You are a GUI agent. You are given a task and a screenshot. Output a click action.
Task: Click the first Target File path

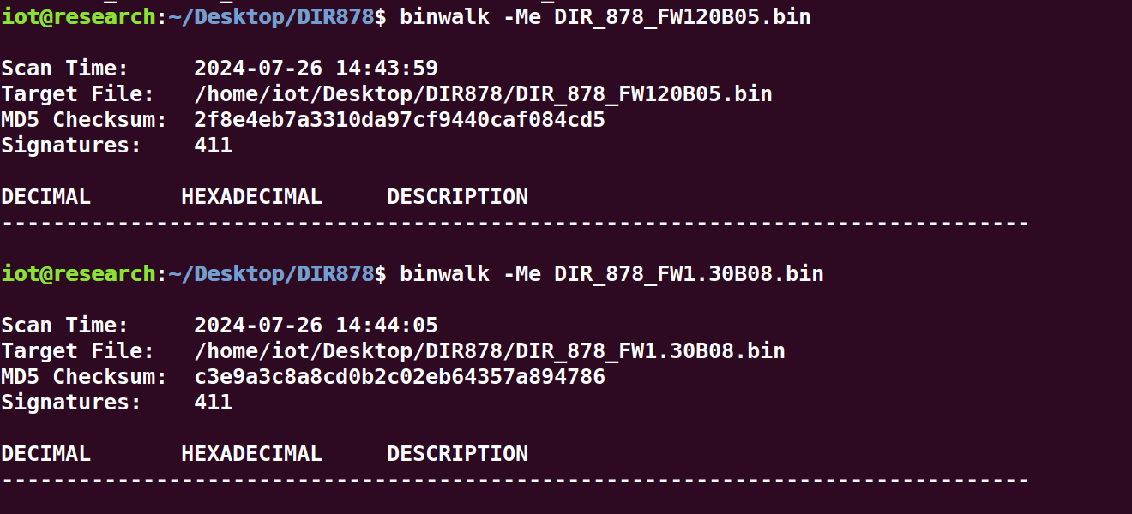click(x=483, y=93)
